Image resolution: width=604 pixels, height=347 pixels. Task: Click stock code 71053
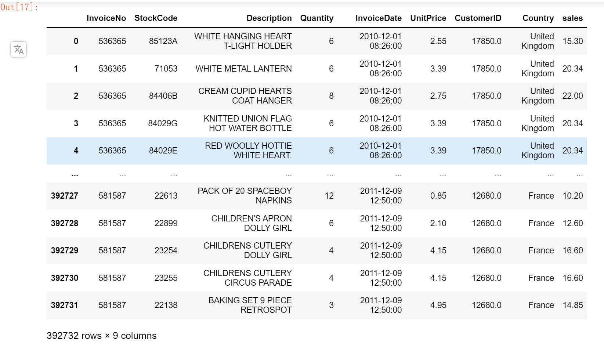pos(166,69)
